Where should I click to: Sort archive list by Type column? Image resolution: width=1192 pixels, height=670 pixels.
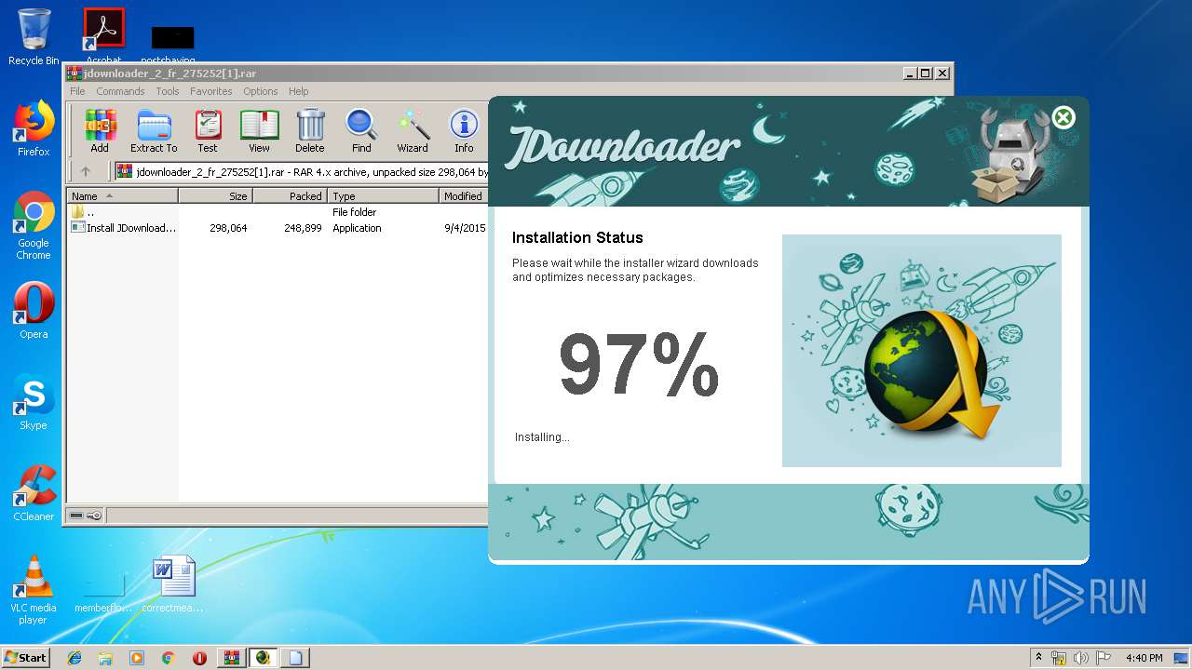coord(383,195)
